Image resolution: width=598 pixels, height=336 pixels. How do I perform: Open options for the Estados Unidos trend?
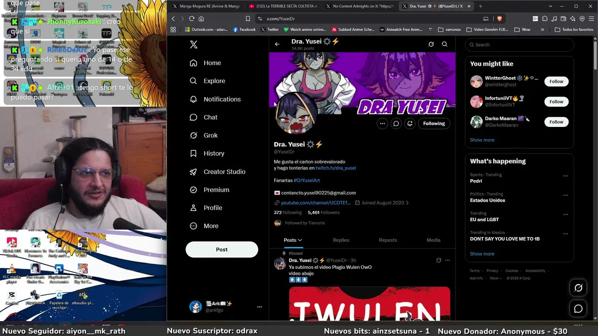pyautogui.click(x=565, y=195)
